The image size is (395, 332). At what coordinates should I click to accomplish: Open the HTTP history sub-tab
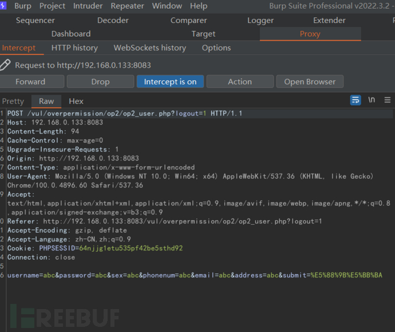(x=74, y=48)
